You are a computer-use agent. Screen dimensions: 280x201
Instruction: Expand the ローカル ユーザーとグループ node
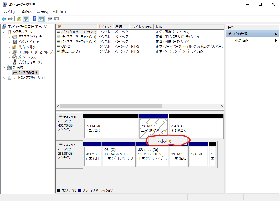coord(9,52)
